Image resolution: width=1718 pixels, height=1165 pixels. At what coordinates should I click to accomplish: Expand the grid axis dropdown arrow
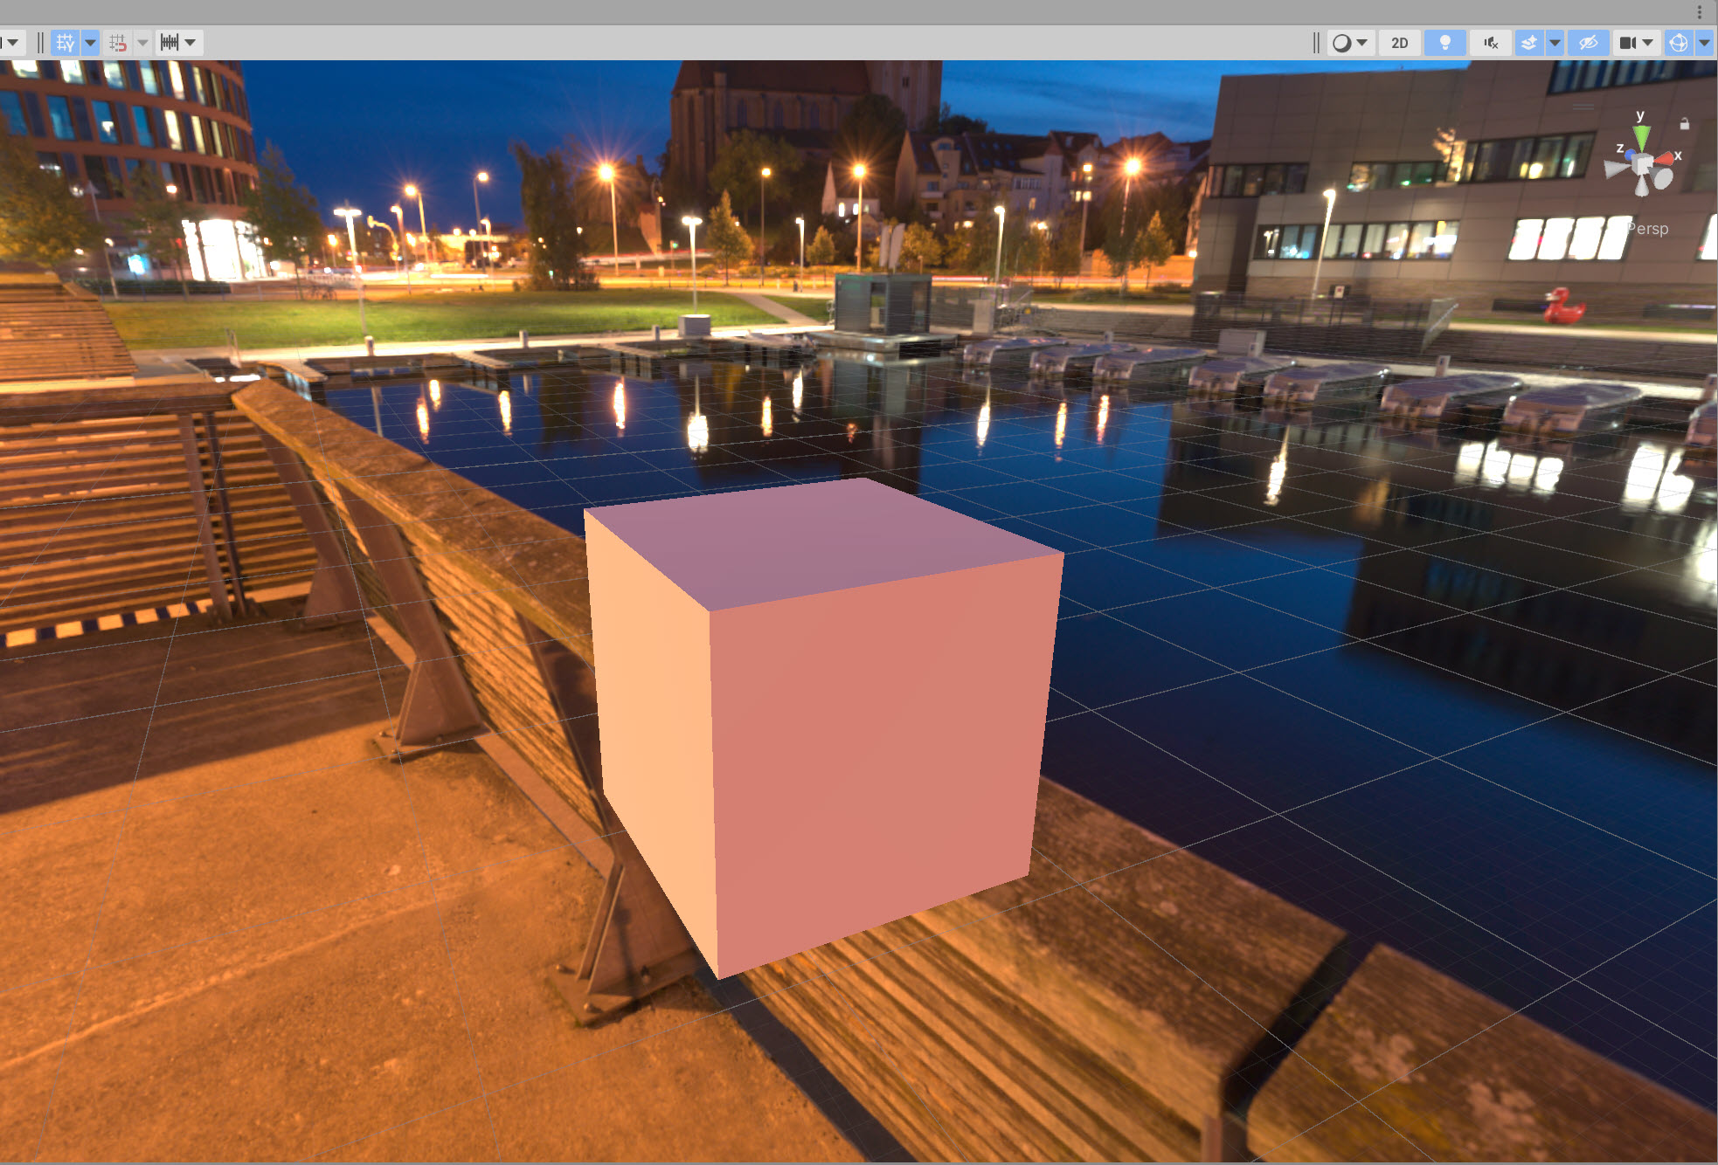point(90,43)
